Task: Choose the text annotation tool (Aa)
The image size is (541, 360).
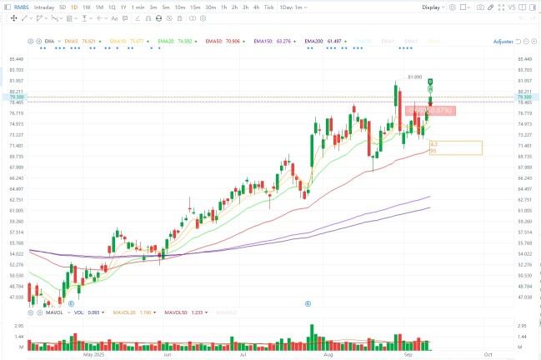Action: 114,18
